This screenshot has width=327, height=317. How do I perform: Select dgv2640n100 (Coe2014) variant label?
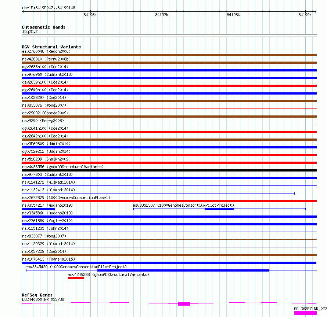click(x=45, y=90)
